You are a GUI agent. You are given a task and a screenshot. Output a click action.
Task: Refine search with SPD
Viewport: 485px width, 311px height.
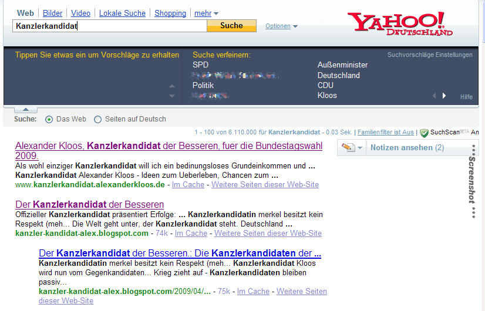(200, 65)
